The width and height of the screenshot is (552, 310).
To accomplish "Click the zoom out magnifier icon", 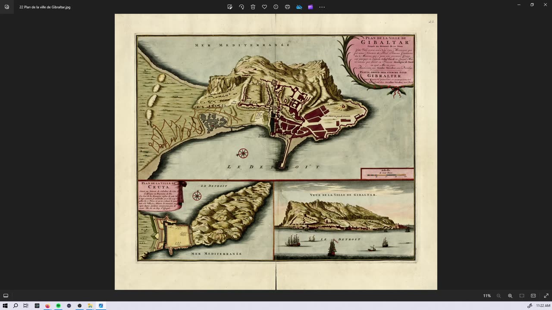I will tap(499, 296).
